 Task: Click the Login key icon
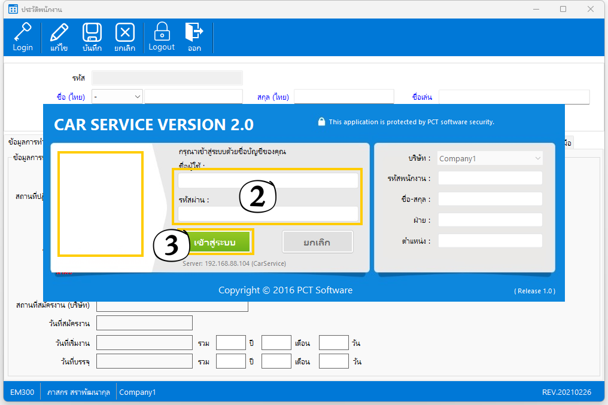click(x=23, y=32)
